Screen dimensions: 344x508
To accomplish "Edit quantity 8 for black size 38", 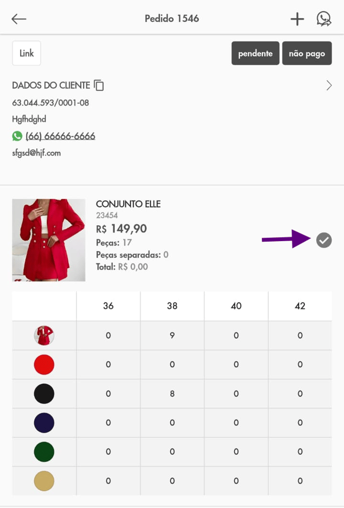I will [172, 394].
